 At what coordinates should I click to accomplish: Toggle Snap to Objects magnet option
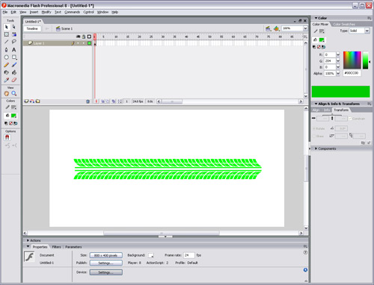tap(7, 137)
